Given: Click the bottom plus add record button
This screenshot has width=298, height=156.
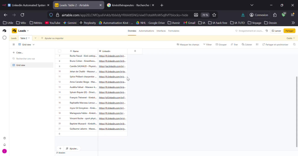Looking at the screenshot, I should [60, 149].
